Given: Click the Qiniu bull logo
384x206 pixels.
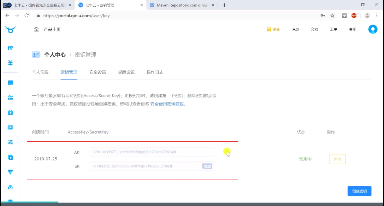Looking at the screenshot, I should coord(10,29).
